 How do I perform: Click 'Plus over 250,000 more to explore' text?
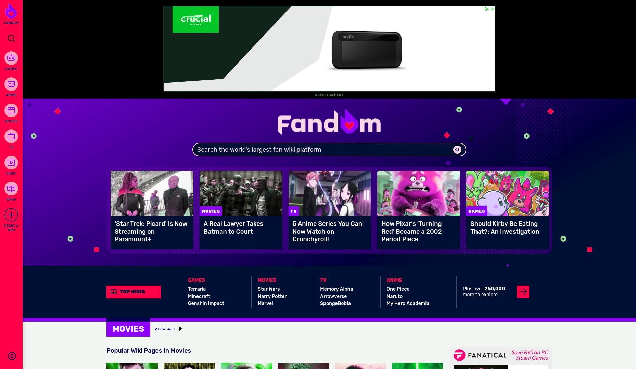coord(484,291)
